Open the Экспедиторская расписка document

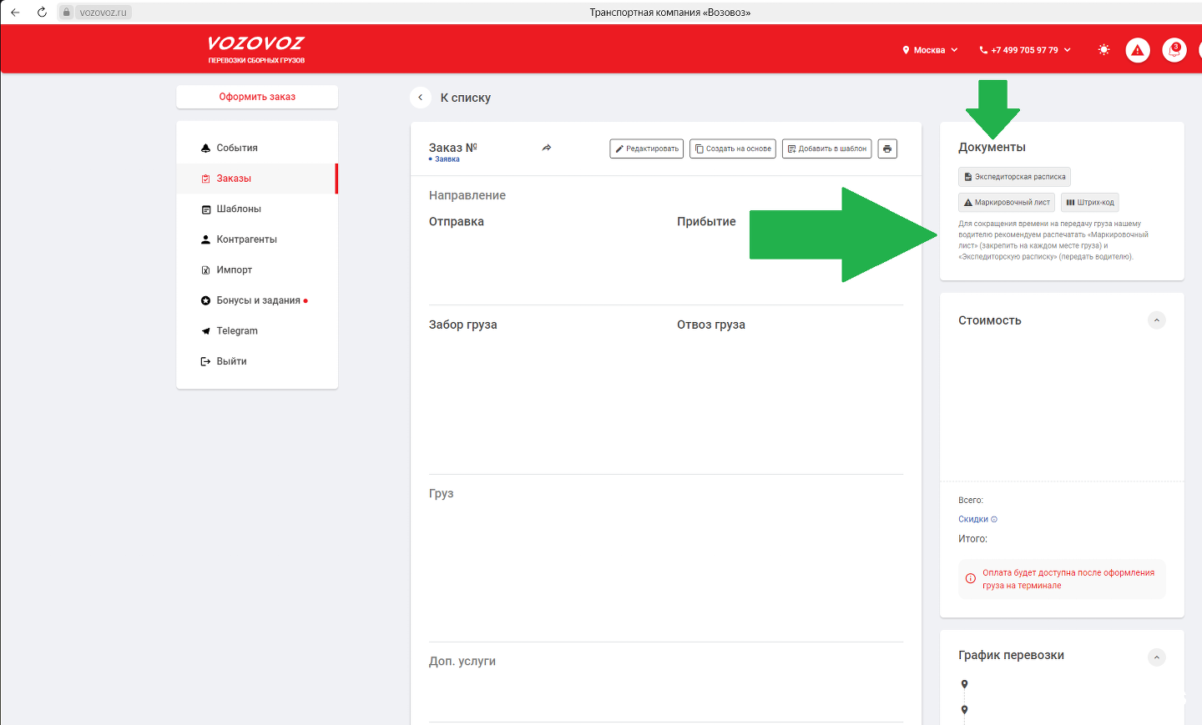pyautogui.click(x=1014, y=177)
